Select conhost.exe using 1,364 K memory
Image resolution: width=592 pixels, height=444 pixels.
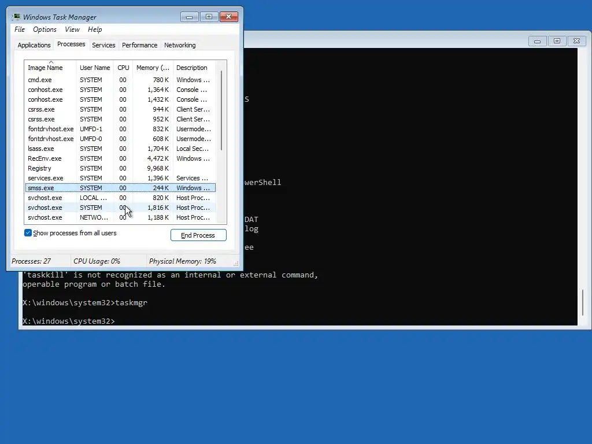120,90
